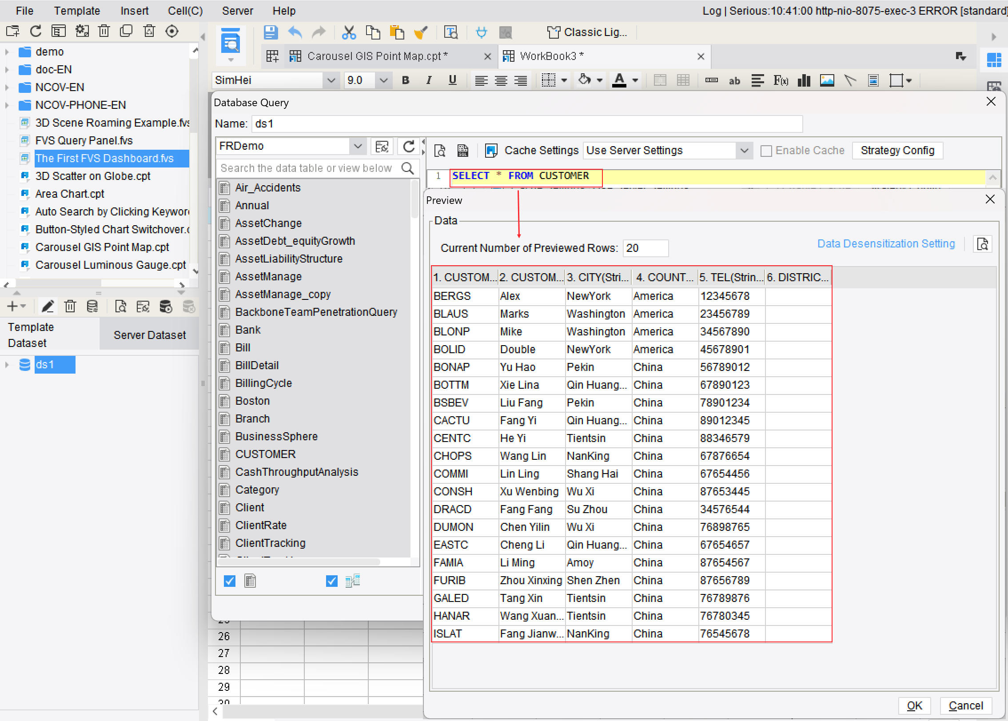Screen dimensions: 1008x721
Task: Click the image insertion icon in the toolbar
Action: [x=827, y=80]
